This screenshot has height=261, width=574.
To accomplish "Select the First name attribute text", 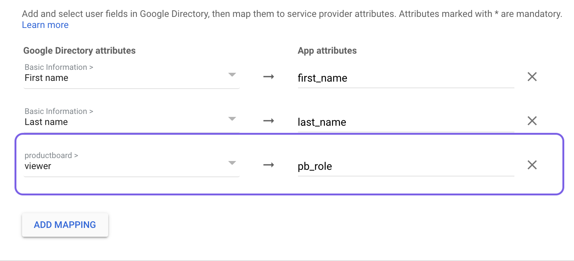I will [x=46, y=78].
